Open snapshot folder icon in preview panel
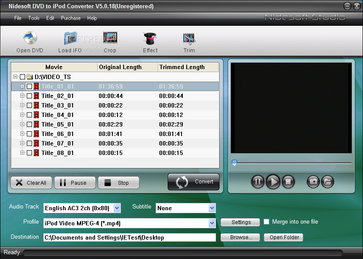 328,182
